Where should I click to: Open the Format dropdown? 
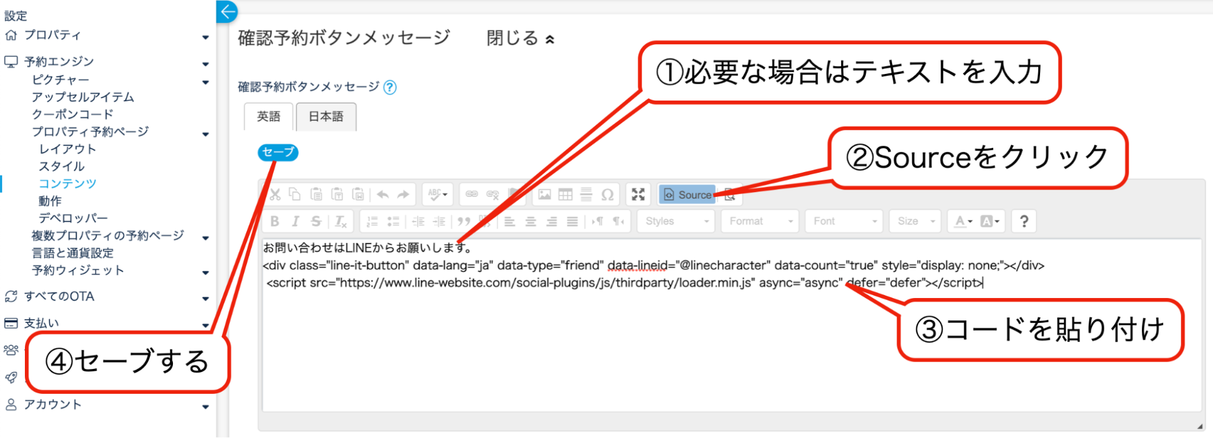pos(760,221)
